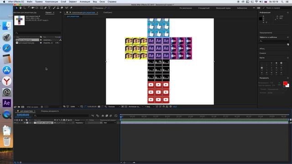Open the 100% magnification dropdown
Screen dimensions: 292x164
[74, 107]
